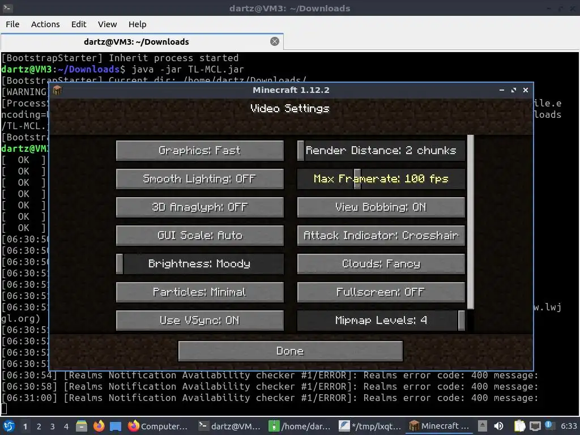
Task: Click the terminal icon in the title bar
Action: pos(8,8)
